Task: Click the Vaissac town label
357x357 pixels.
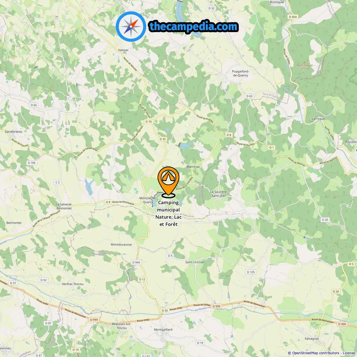Action: tap(123, 50)
